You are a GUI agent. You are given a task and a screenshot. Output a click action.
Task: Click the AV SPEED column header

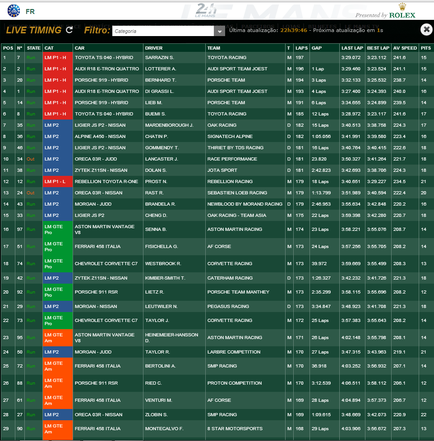405,48
